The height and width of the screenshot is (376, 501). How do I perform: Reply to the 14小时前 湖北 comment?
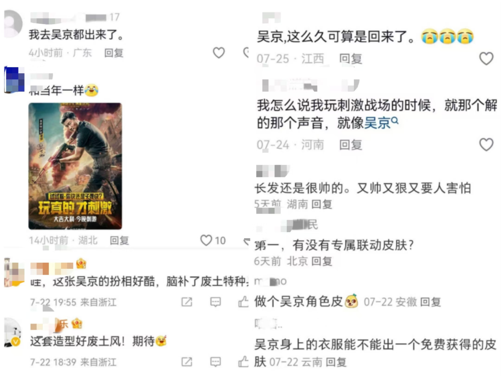pos(119,240)
